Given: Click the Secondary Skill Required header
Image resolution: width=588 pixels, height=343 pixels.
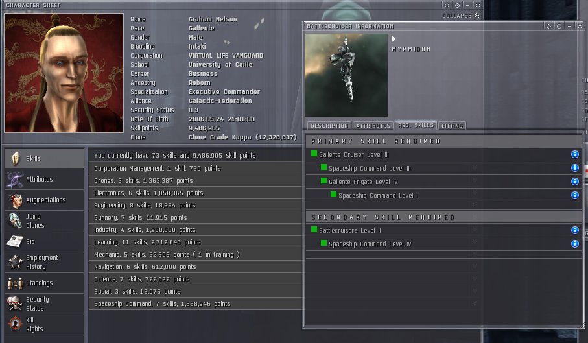Looking at the screenshot, I should 443,217.
